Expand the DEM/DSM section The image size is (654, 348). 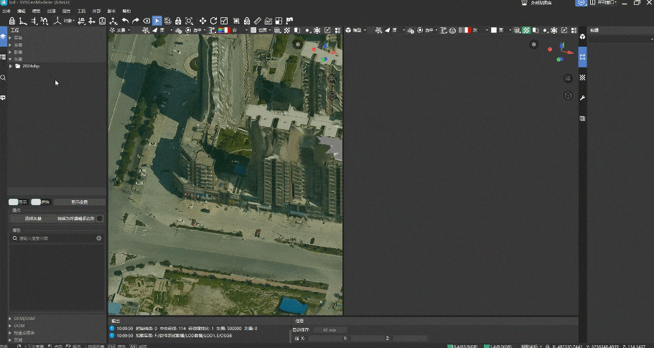pyautogui.click(x=10, y=318)
